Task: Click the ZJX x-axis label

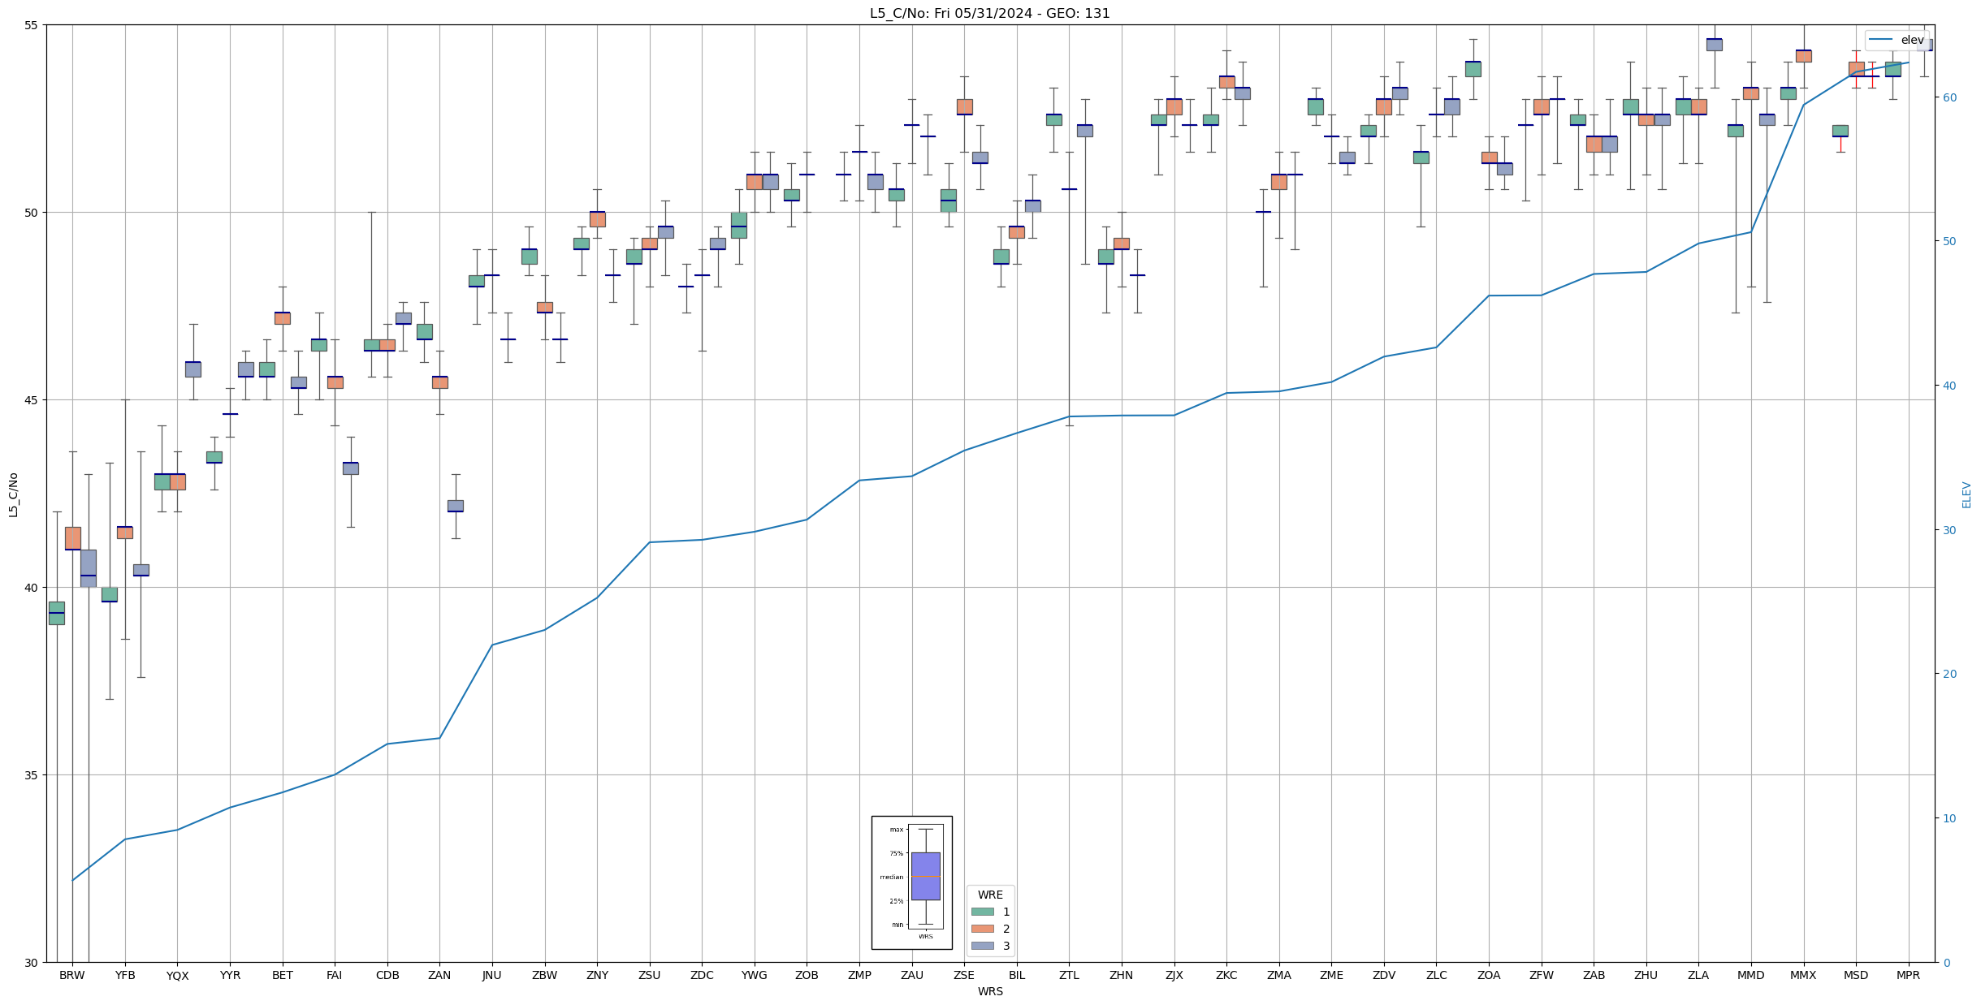Action: coord(1174,975)
